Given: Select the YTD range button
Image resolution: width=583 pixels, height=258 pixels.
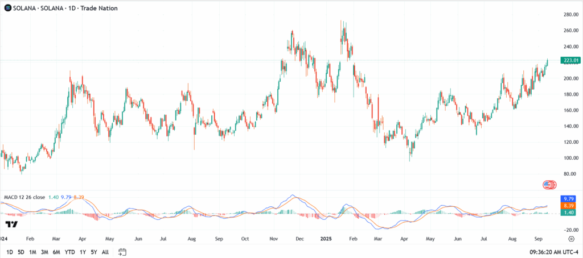Looking at the screenshot, I should (70, 251).
